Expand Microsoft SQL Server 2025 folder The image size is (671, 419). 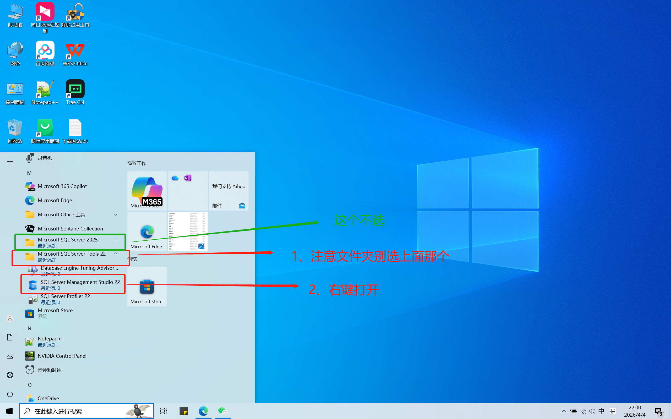coord(116,239)
